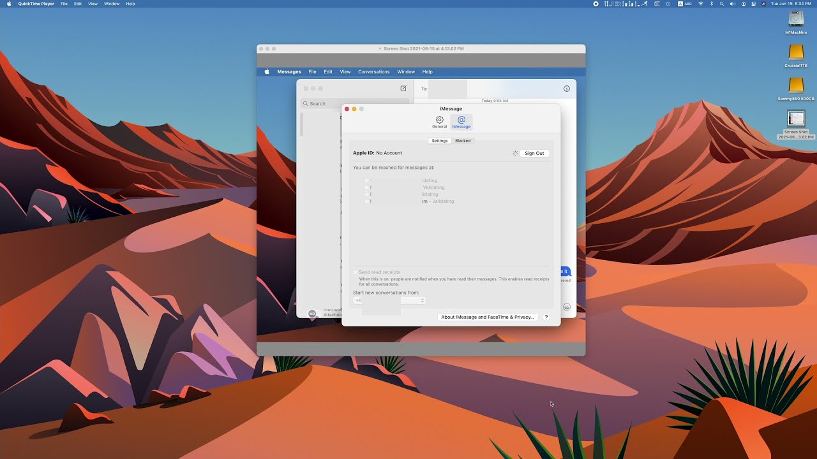The height and width of the screenshot is (459, 817).
Task: Select the iMessage preferences tab
Action: pos(461,122)
